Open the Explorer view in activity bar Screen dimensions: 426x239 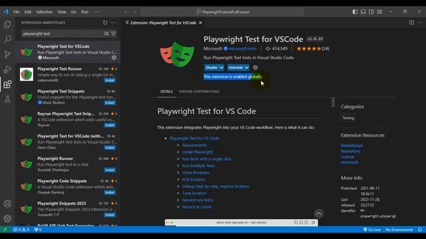7,25
